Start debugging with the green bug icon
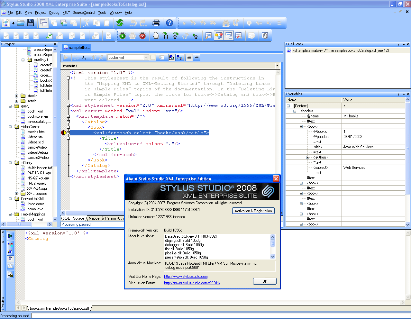Viewport: 411px width, 319px height. tap(123, 36)
